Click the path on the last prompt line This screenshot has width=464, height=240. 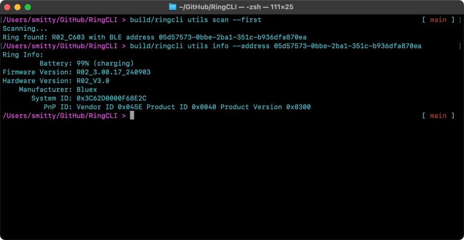point(60,115)
